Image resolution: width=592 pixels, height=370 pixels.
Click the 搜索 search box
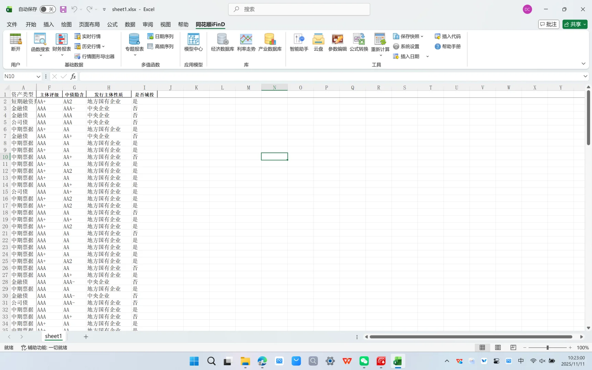pyautogui.click(x=299, y=9)
